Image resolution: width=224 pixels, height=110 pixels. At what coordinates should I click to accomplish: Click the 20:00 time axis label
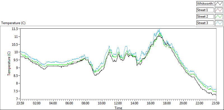pyautogui.click(x=183, y=103)
